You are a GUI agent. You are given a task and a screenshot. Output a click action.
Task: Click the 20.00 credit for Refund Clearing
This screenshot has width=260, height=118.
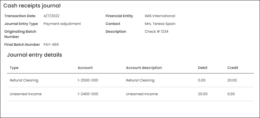232,80
